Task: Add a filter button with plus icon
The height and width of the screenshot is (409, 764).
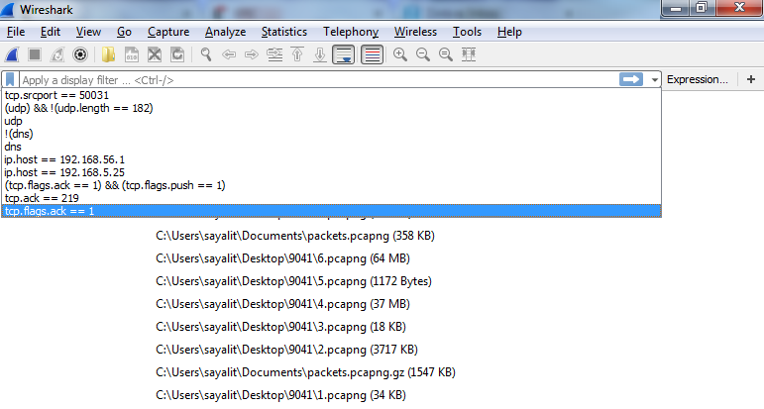Action: [x=751, y=79]
